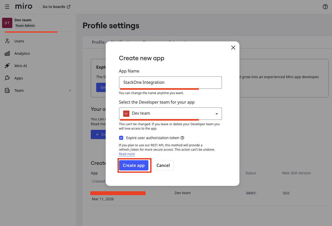Viewport: 332px width, 226px height.
Task: Switch to the Profile tab
Action: [x=98, y=42]
